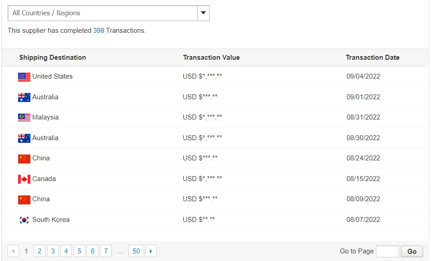Image resolution: width=431 pixels, height=261 pixels.
Task: Click the Transaction Value column header
Action: pyautogui.click(x=211, y=58)
